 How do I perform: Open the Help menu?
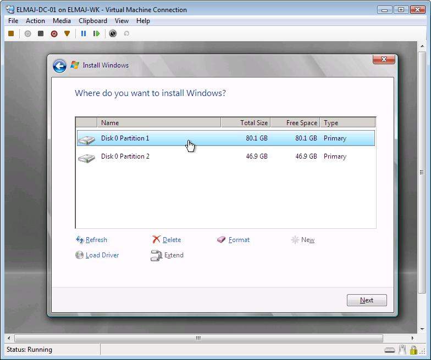tap(143, 21)
